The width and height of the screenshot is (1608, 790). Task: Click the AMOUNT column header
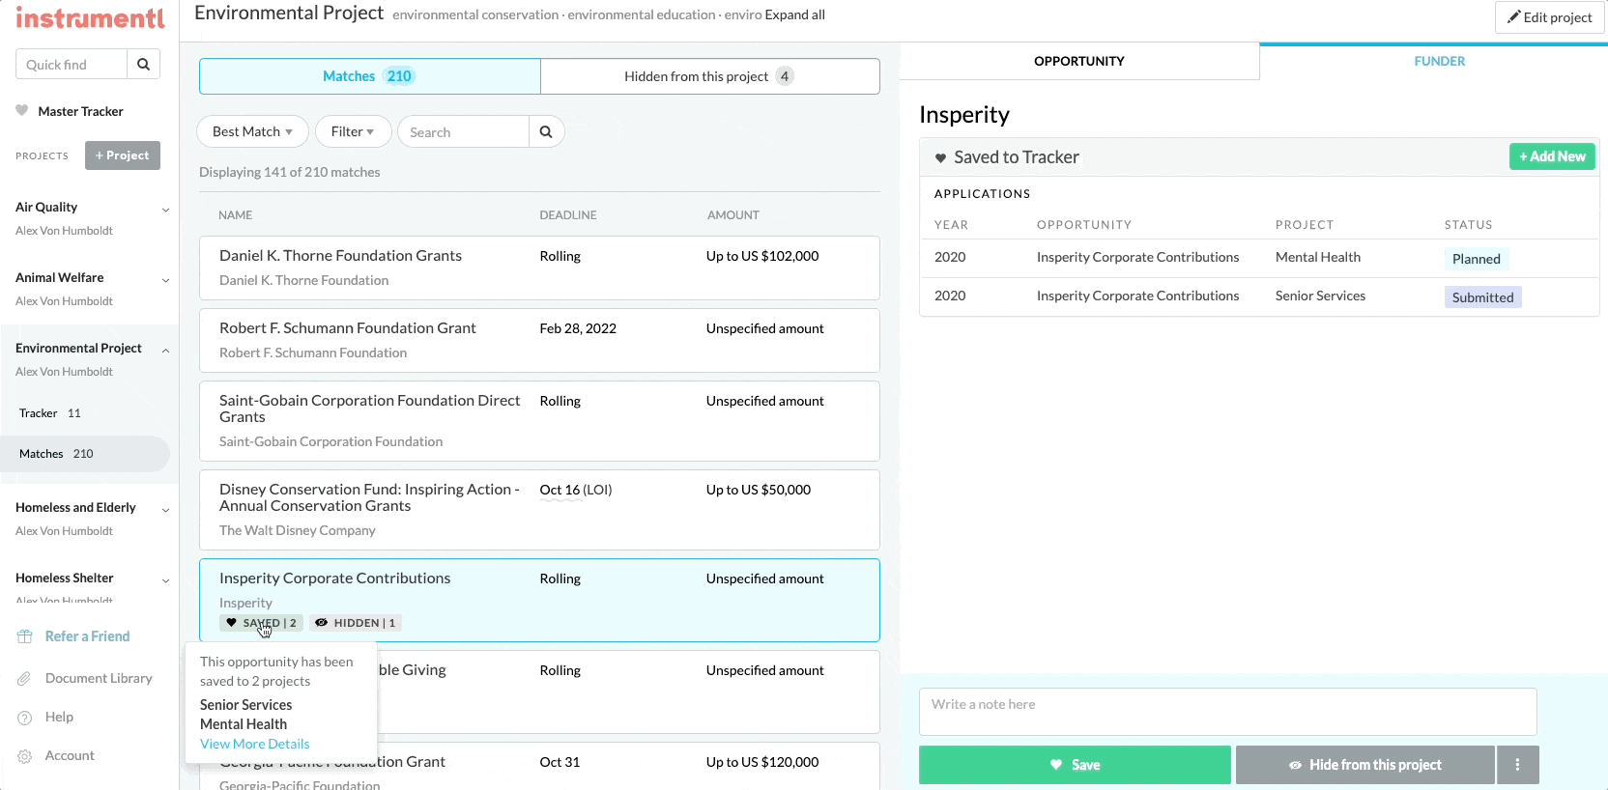tap(733, 215)
